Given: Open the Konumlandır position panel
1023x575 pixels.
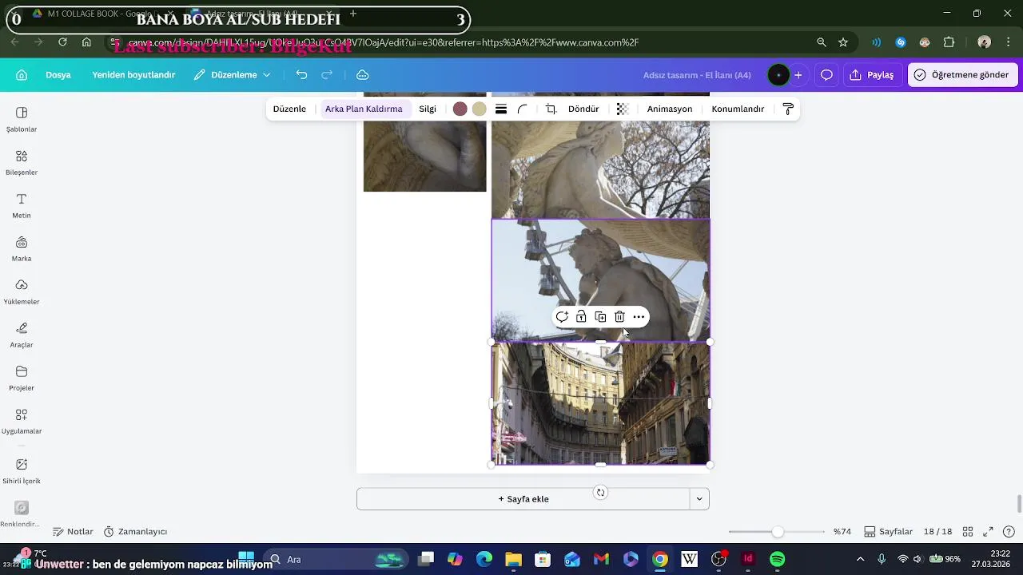Looking at the screenshot, I should tap(738, 109).
